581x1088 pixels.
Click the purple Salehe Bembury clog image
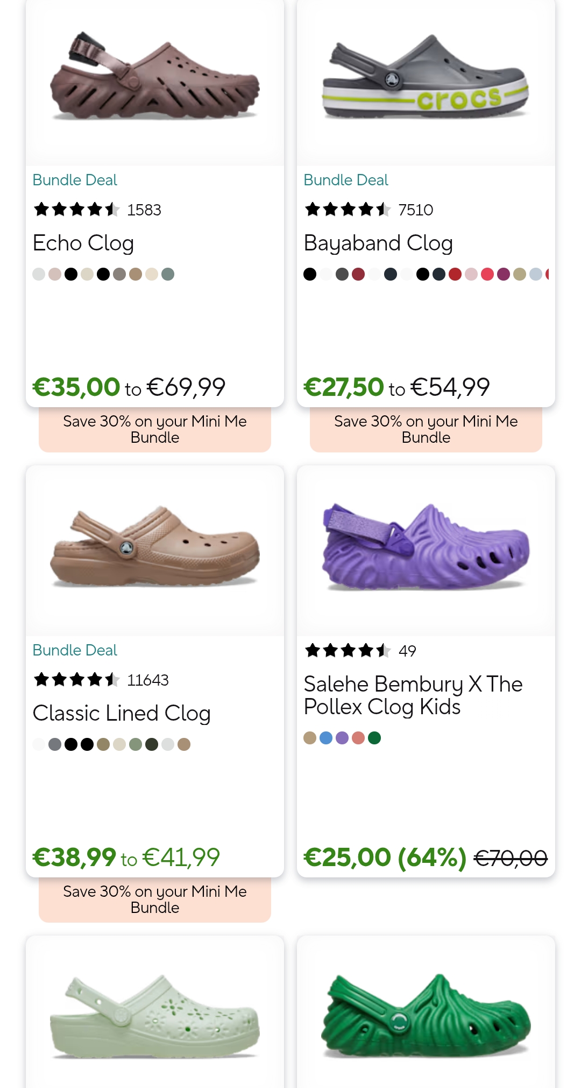426,549
